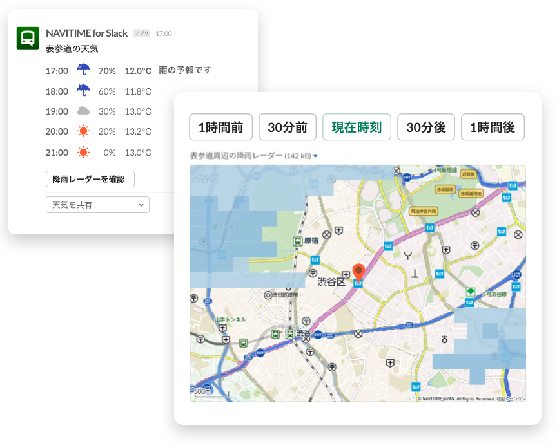The height and width of the screenshot is (448, 557).
Task: Click the 19:00 forecast time
Action: click(x=57, y=111)
